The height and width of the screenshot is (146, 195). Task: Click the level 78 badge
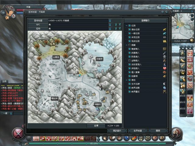3,12
